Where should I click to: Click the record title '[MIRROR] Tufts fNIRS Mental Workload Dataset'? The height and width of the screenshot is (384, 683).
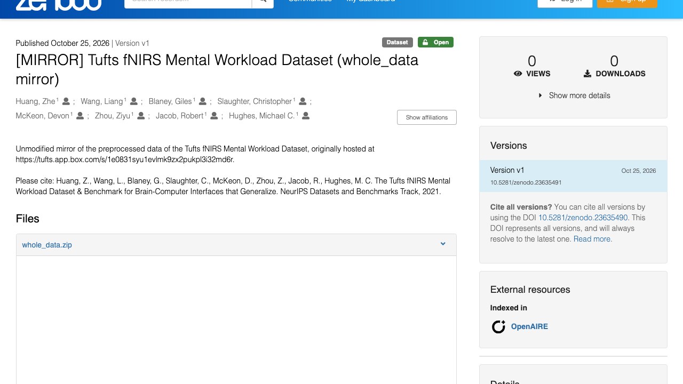pos(217,69)
